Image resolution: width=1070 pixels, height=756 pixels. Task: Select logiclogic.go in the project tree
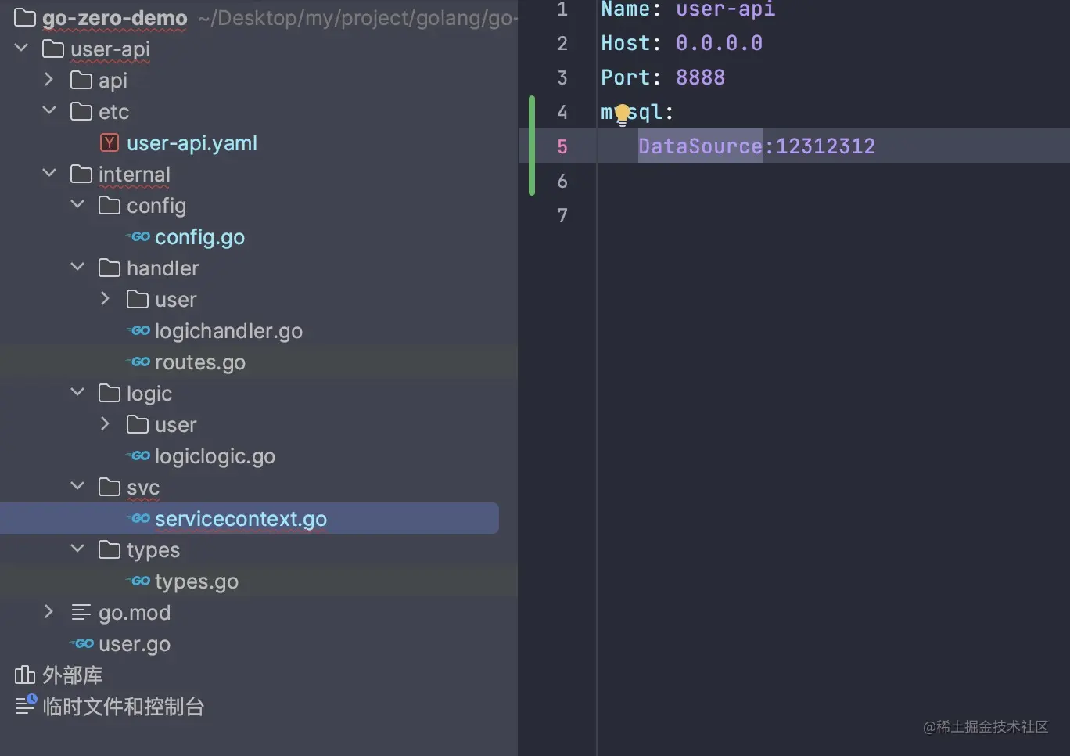click(x=214, y=455)
